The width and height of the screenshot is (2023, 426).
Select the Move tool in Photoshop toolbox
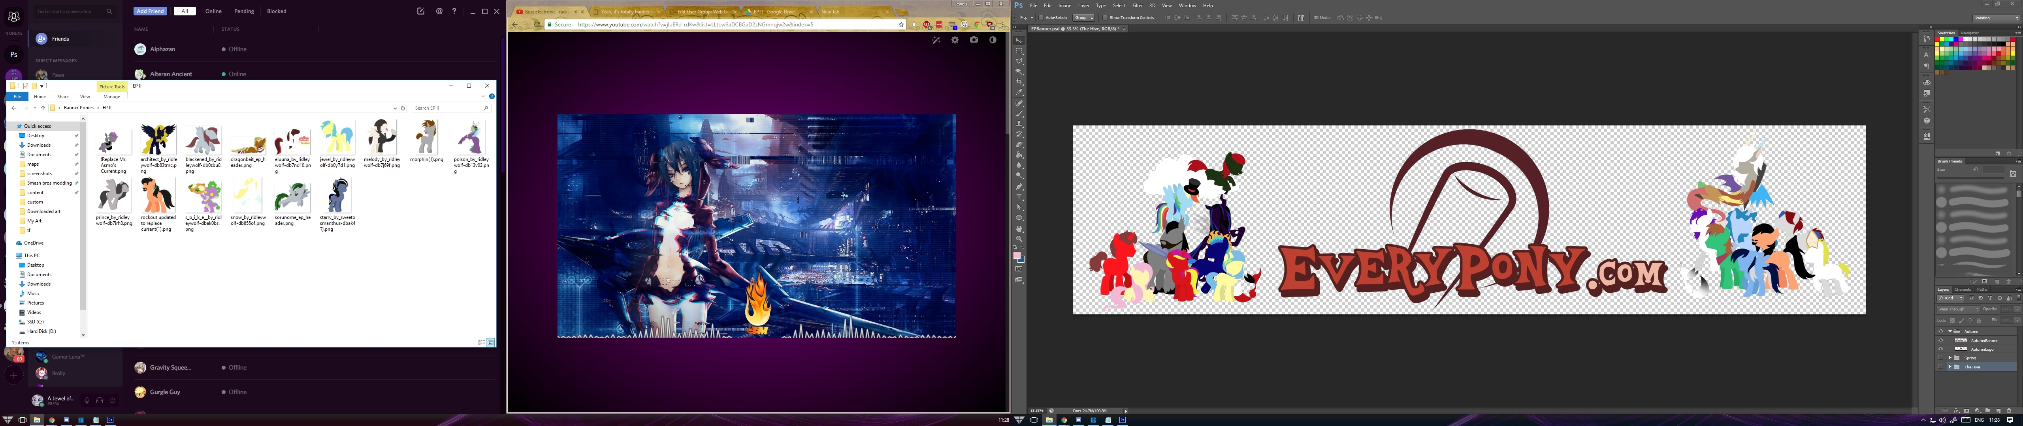point(1019,41)
